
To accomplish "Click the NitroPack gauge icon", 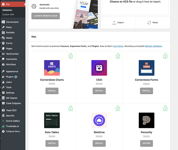I will tap(3, 65).
